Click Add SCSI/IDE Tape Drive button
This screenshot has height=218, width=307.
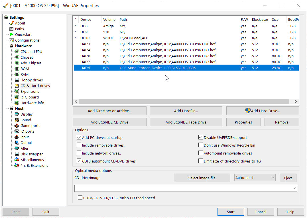(186, 122)
